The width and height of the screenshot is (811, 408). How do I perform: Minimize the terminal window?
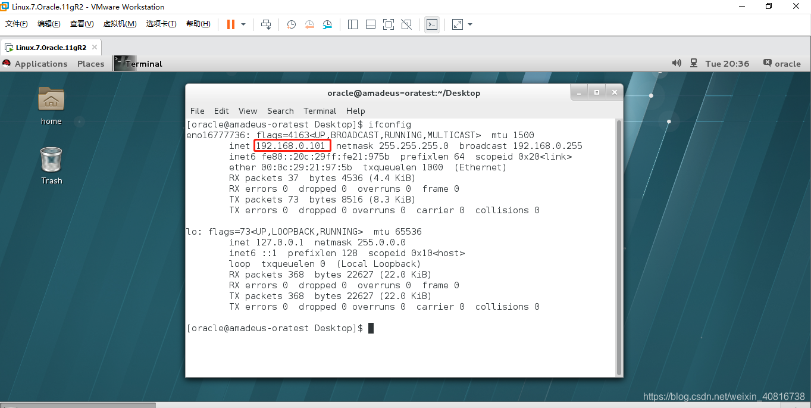(x=580, y=92)
